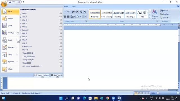180x101 pixels.
Task: Click the English (United States) language indicator
Action: coord(31,93)
